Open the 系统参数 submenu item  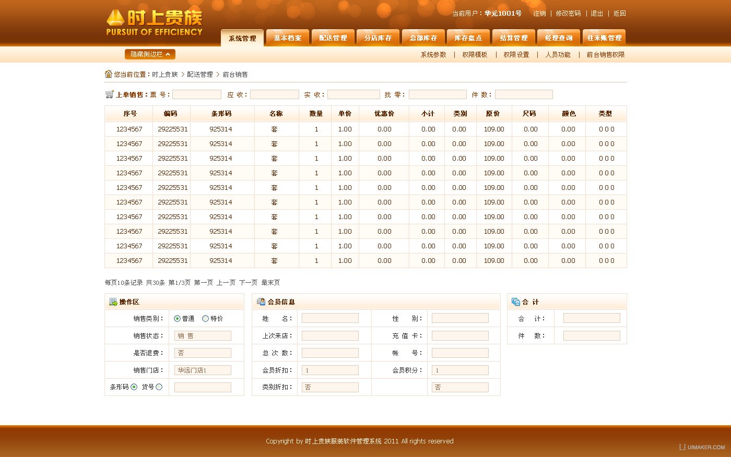[433, 55]
